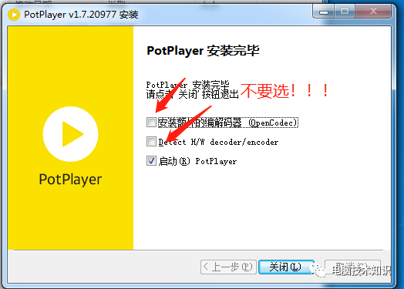404x289 pixels.
Task: Click the large PotPlayer play logo
Action: [70, 134]
